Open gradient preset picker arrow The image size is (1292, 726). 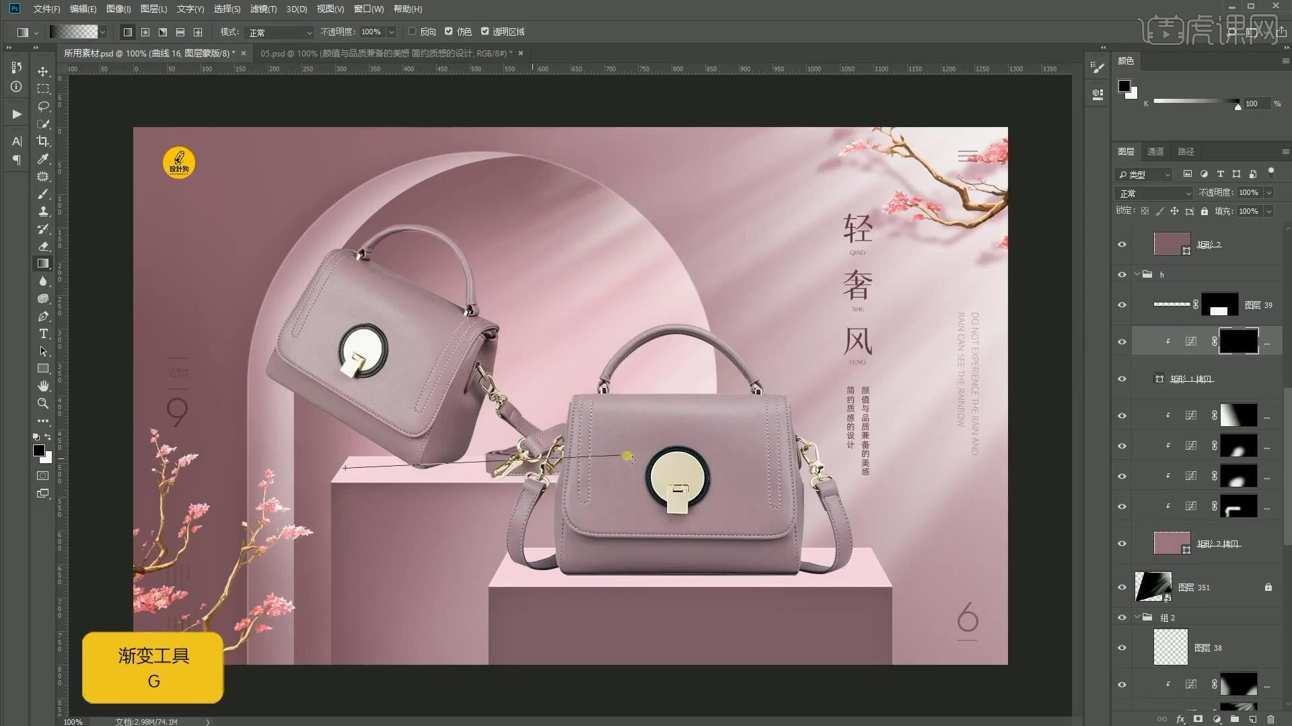point(102,32)
